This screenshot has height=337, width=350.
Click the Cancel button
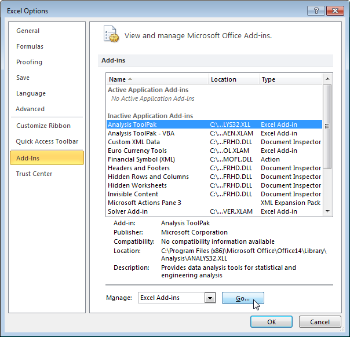click(x=320, y=321)
